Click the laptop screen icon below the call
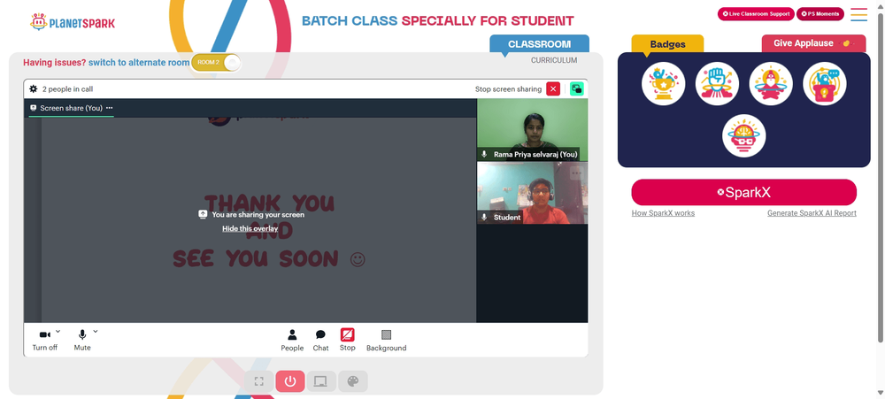 click(320, 381)
